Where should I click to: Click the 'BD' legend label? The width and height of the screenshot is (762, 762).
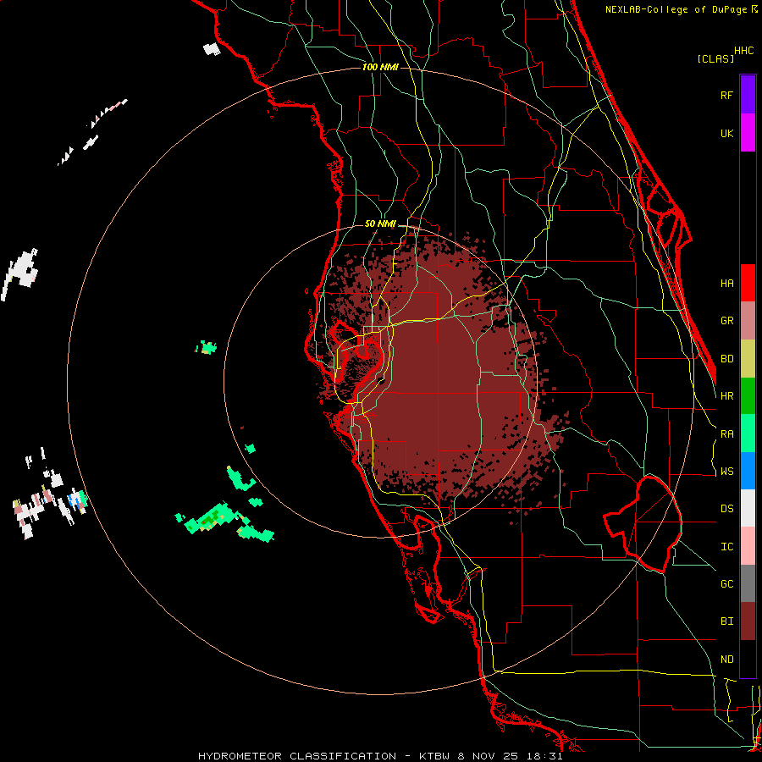726,359
